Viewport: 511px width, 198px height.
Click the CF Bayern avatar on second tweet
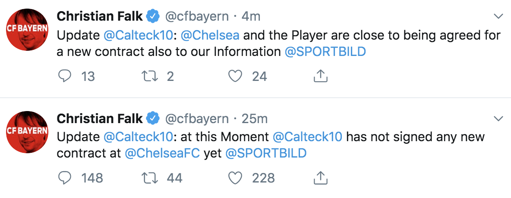click(27, 131)
